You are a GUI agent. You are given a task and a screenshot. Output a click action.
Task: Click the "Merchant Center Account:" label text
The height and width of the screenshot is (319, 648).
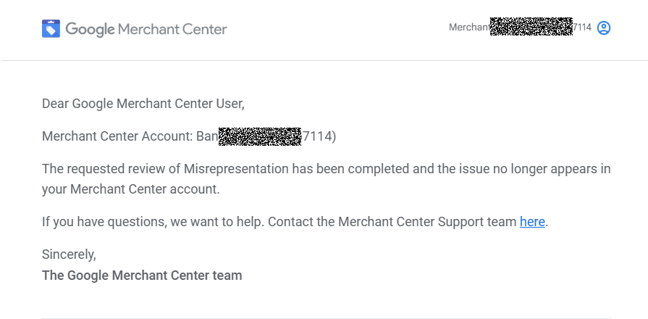point(118,136)
